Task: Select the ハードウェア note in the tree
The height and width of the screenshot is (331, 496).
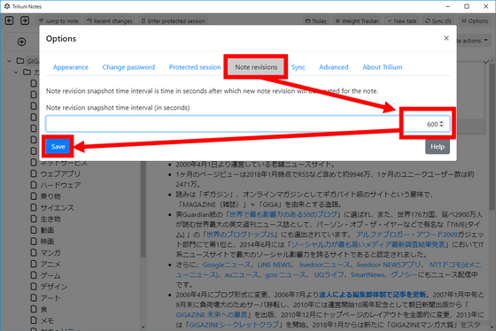Action: 60,185
